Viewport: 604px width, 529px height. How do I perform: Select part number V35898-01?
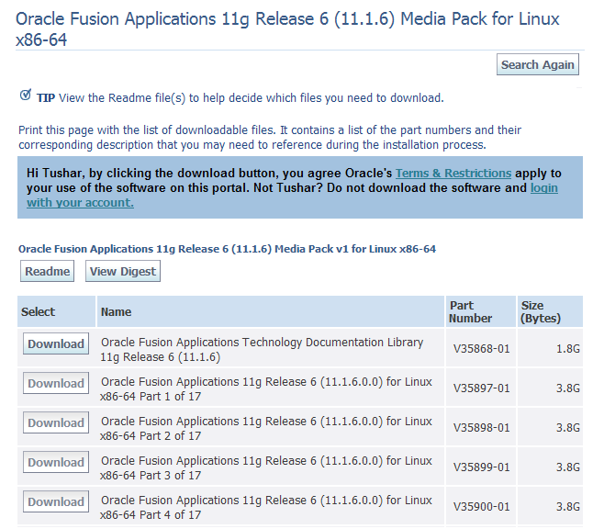482,428
